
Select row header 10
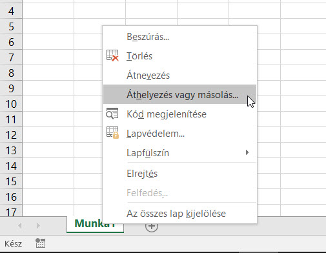click(11, 104)
